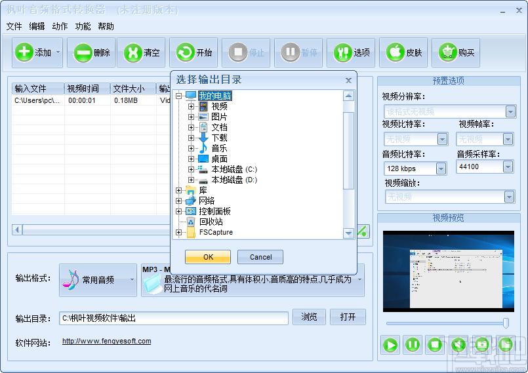Click Cancel in the output directory dialog

[260, 257]
